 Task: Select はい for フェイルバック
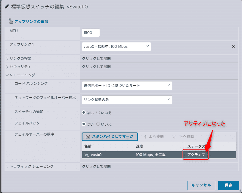[x=84, y=124]
